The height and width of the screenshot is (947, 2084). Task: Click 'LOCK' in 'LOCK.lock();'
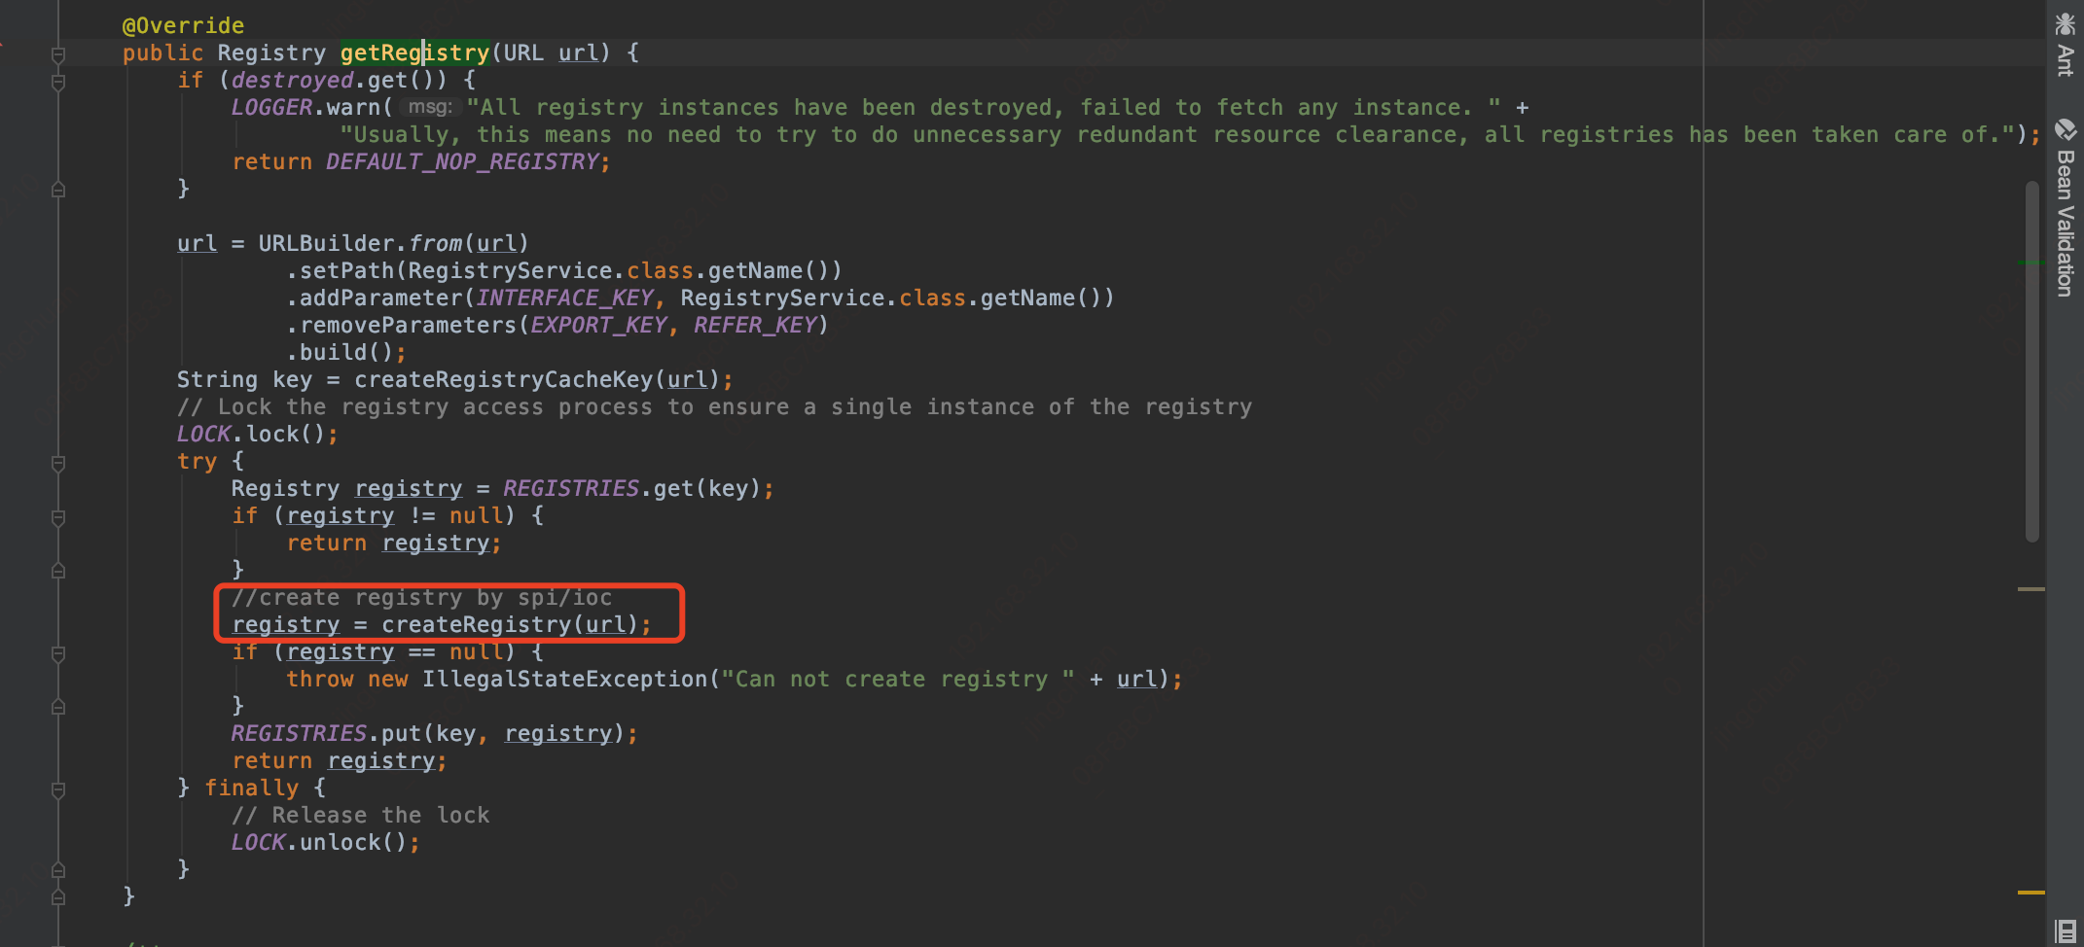[x=203, y=434]
